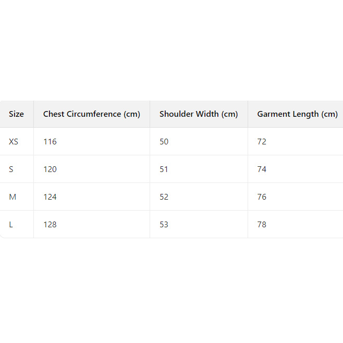This screenshot has width=343, height=343.
Task: Select shoulder width 53 cell
Action: coord(164,225)
